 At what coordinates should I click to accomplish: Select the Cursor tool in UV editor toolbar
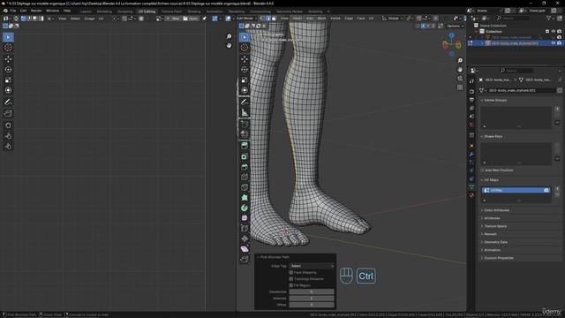pos(8,48)
